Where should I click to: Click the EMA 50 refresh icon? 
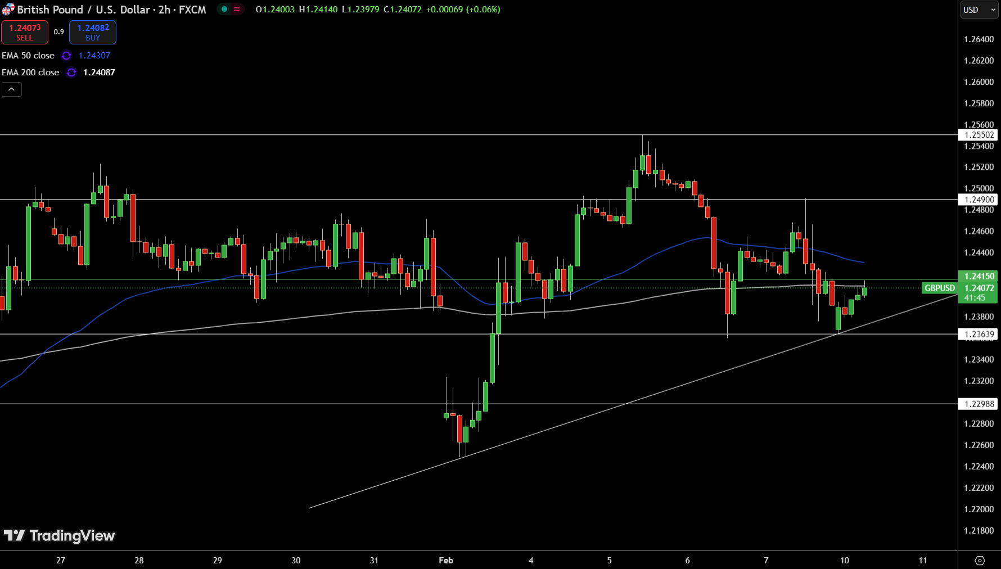tap(66, 56)
